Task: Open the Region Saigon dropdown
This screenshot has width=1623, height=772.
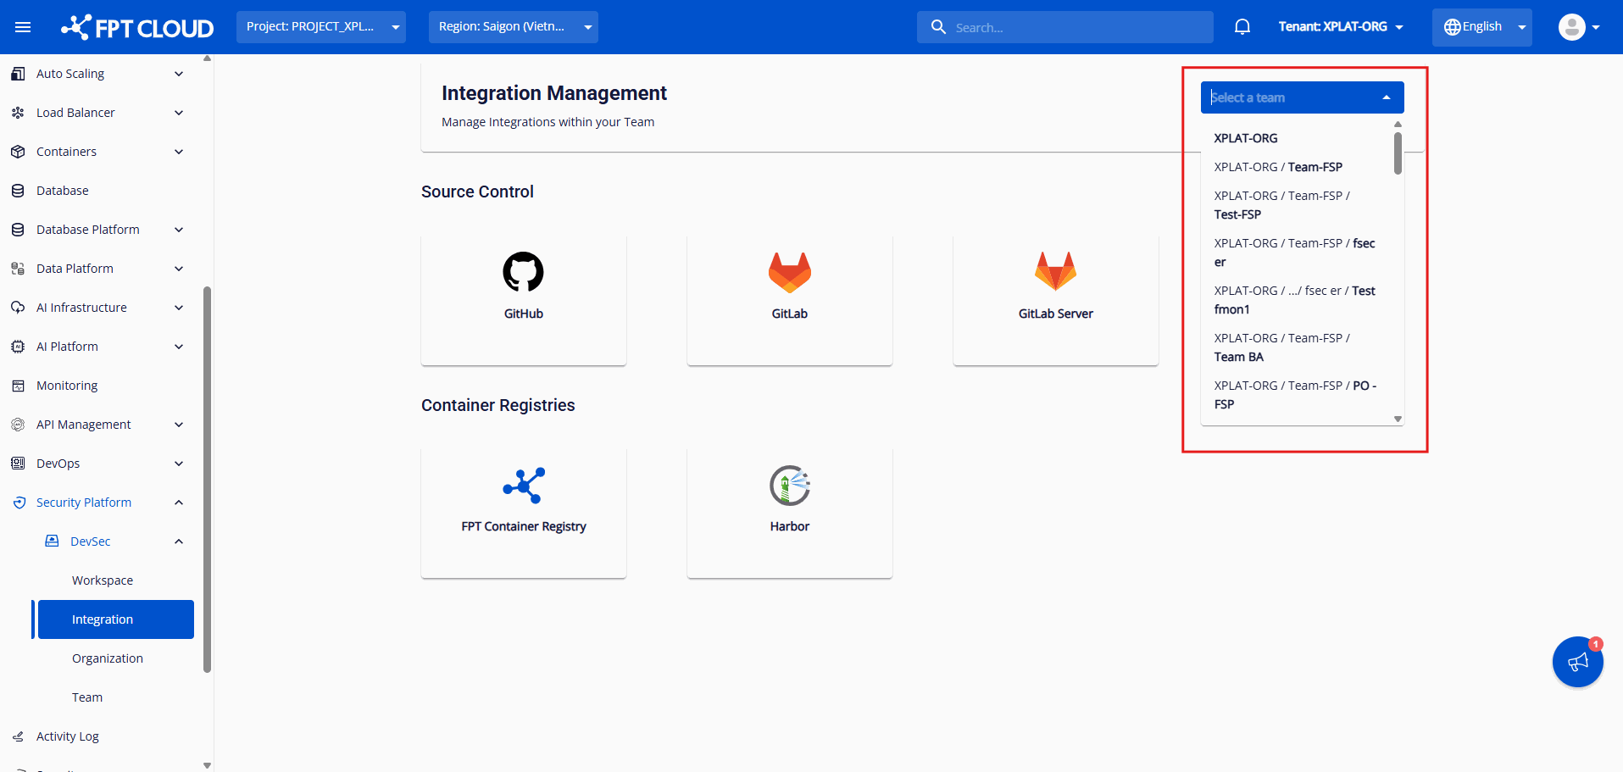Action: 514,27
